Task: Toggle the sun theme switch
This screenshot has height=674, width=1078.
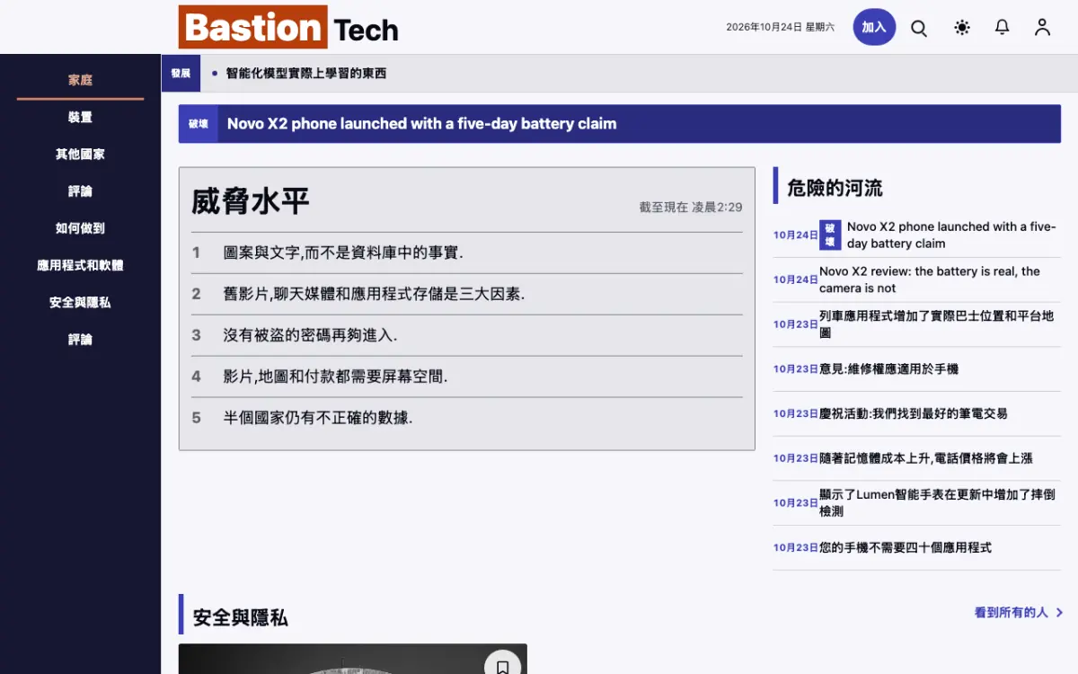Action: click(x=962, y=28)
